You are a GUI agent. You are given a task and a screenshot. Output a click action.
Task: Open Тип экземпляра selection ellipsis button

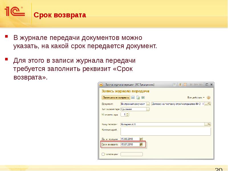[148, 109]
